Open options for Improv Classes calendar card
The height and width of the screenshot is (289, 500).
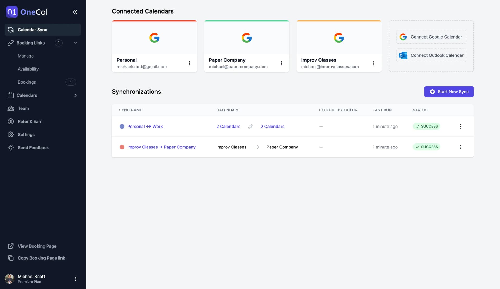(373, 63)
